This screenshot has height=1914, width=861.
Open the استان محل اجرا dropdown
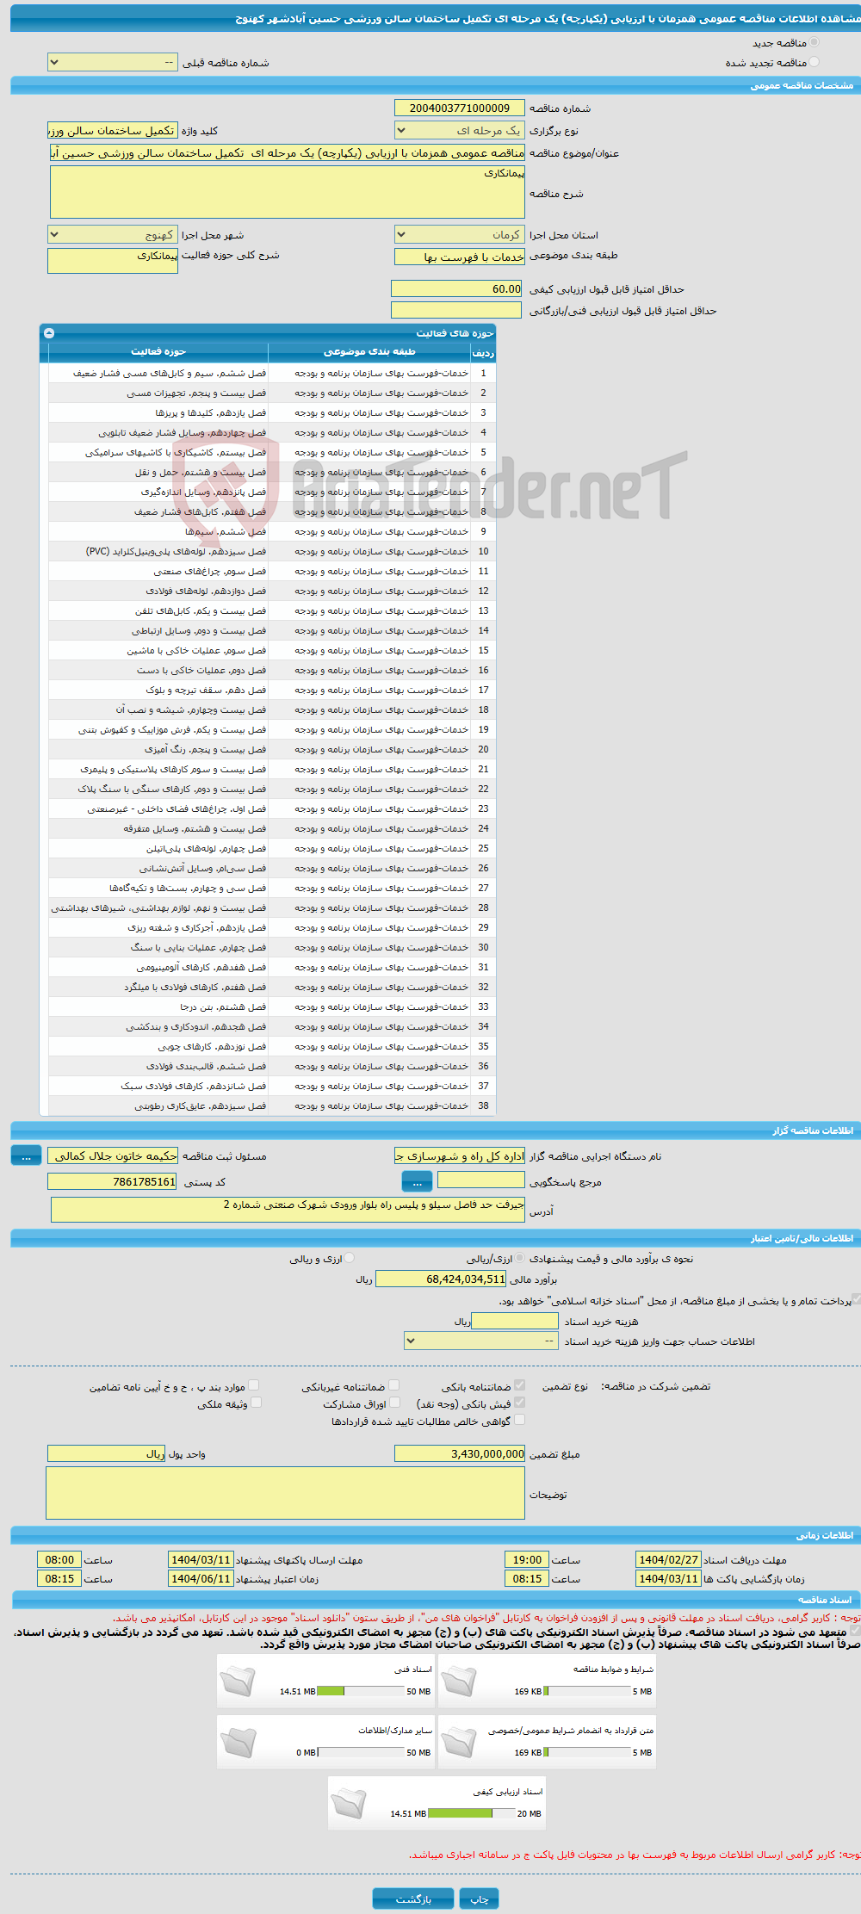(460, 234)
